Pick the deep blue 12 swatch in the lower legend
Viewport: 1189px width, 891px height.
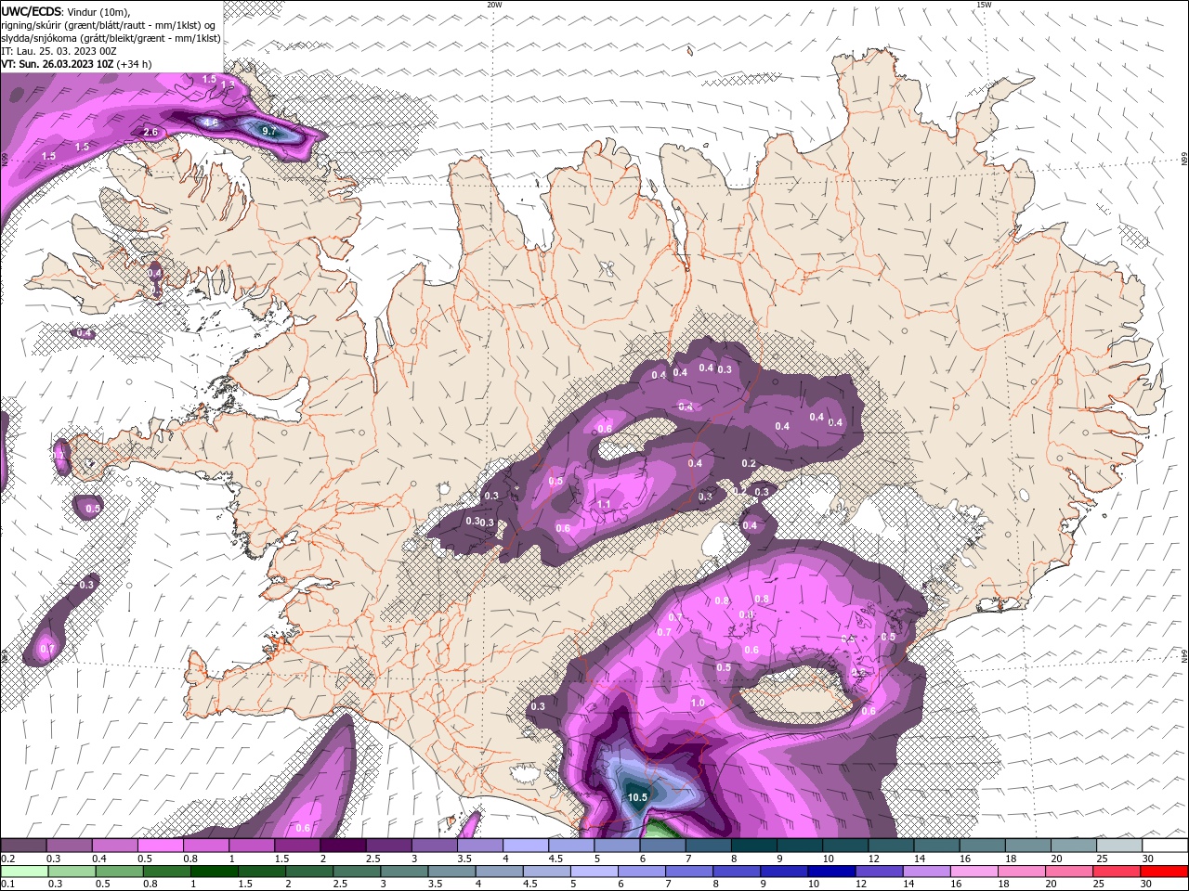[x=879, y=872]
